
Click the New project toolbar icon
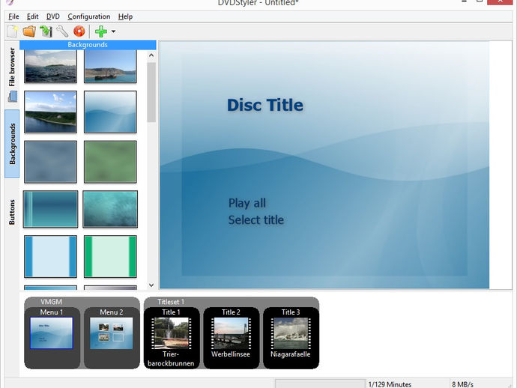coord(13,31)
